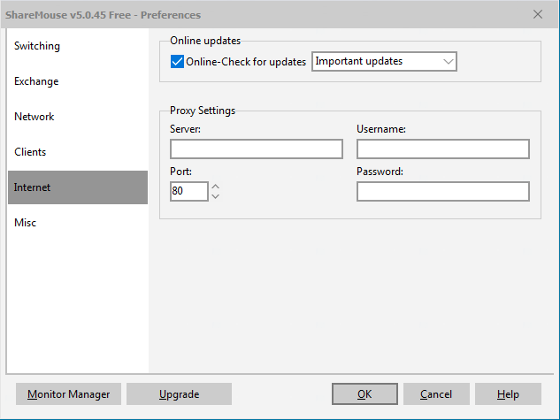The width and height of the screenshot is (560, 420).
Task: Open Help for preferences
Action: [x=508, y=394]
